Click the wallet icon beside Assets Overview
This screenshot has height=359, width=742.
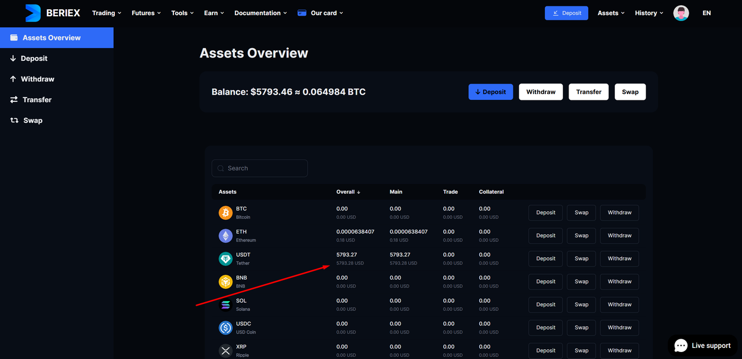[x=14, y=38]
